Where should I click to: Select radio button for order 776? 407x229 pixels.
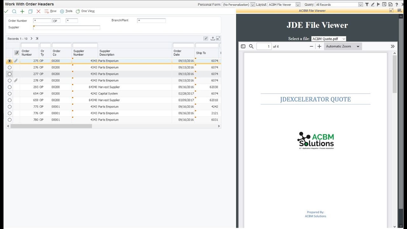pos(10,113)
